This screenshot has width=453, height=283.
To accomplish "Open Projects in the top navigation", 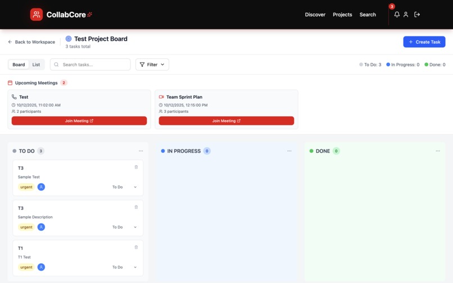I will point(342,15).
